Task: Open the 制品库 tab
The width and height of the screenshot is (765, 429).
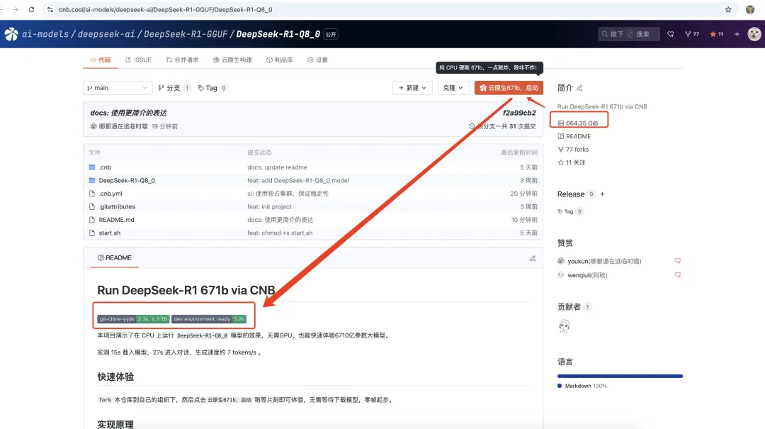Action: [280, 60]
